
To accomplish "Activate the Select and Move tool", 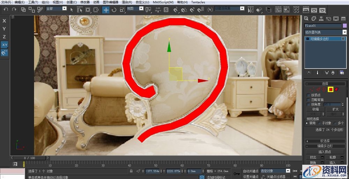I will point(106,10).
